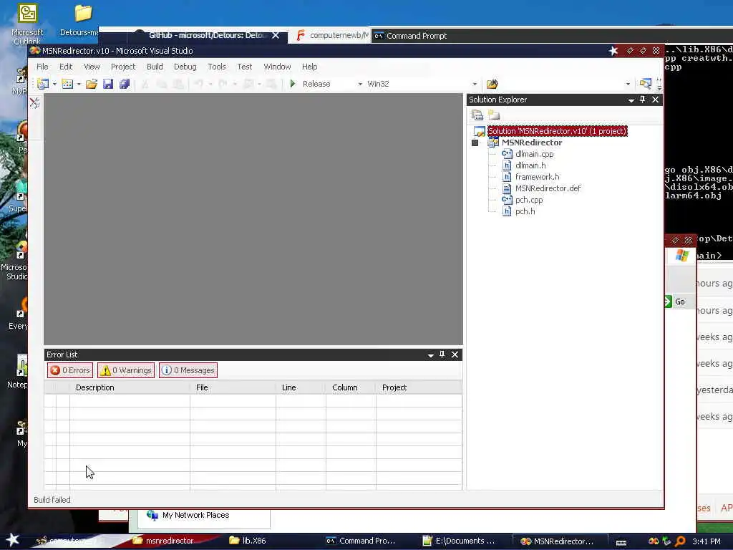This screenshot has height=550, width=733.
Task: Select Solution 'MSNRedirector.v10' node
Action: point(557,131)
